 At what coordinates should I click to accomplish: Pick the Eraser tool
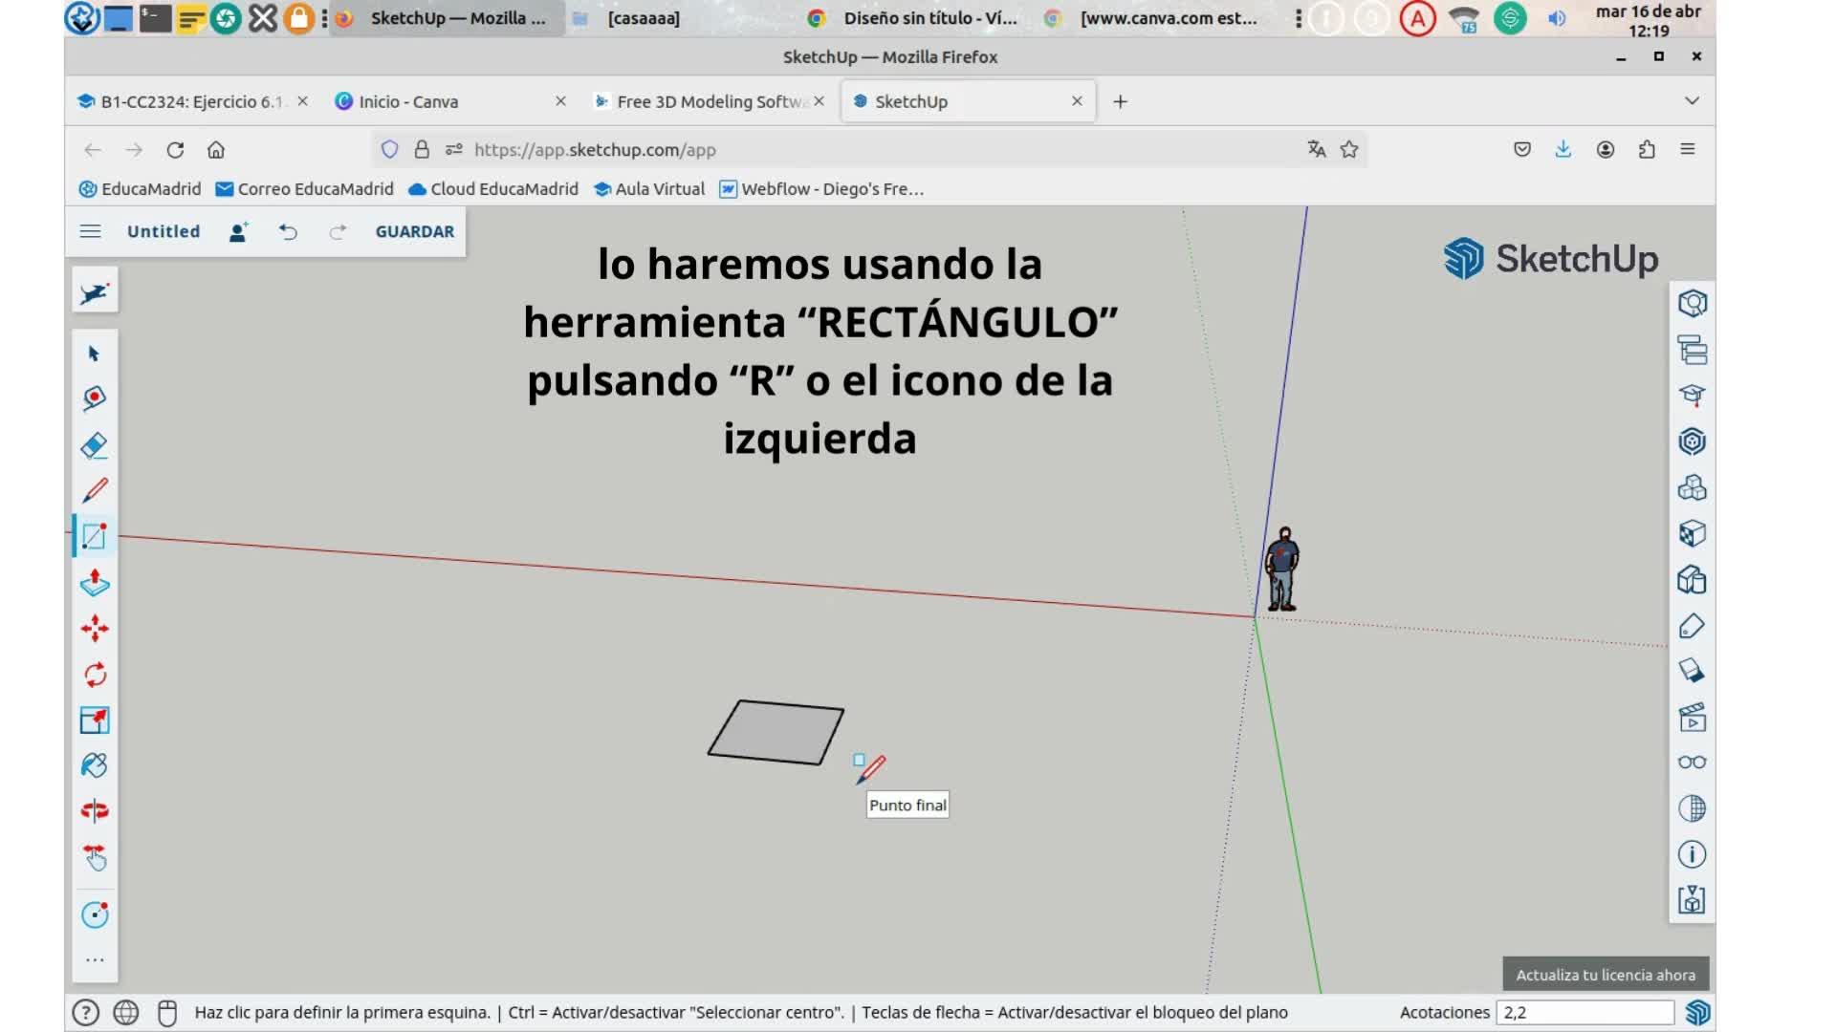pyautogui.click(x=94, y=445)
